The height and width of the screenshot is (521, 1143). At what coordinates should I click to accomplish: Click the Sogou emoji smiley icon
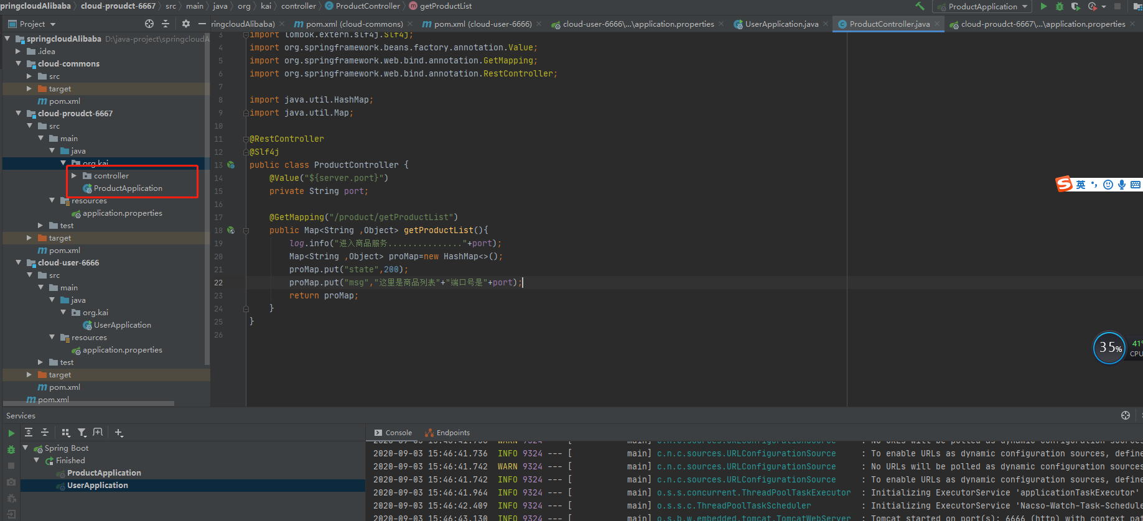(x=1108, y=185)
